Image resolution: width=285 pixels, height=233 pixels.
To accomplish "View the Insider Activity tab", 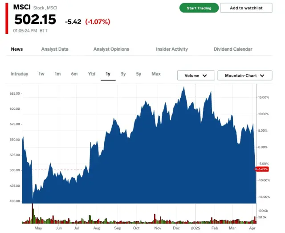I will [172, 49].
